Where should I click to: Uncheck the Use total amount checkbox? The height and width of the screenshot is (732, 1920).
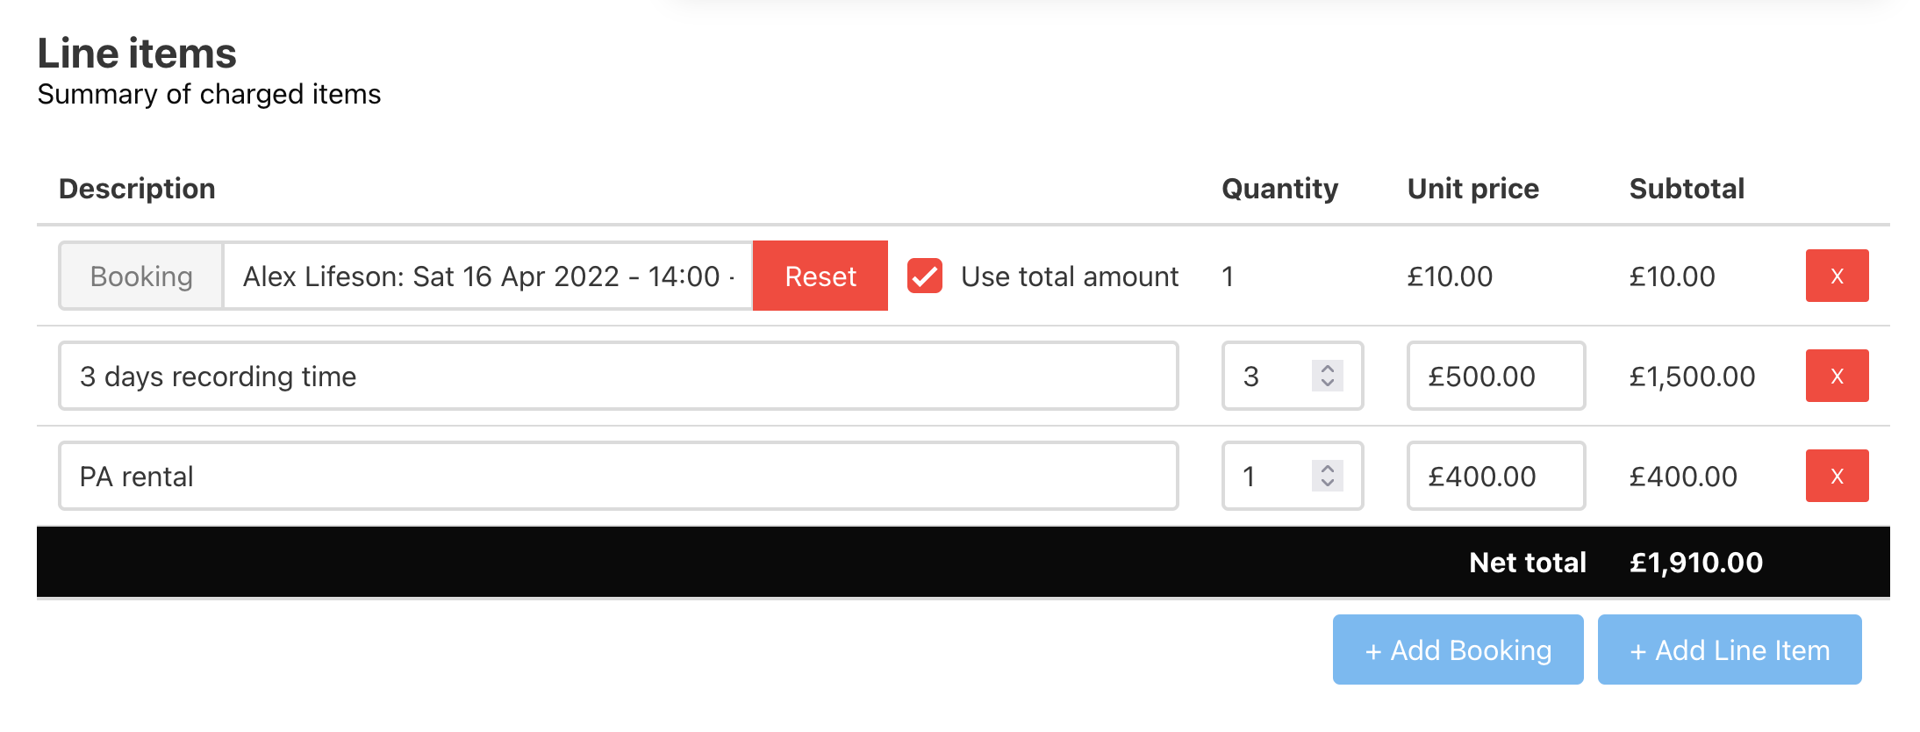(x=925, y=276)
